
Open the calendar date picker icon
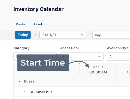[x=81, y=35]
